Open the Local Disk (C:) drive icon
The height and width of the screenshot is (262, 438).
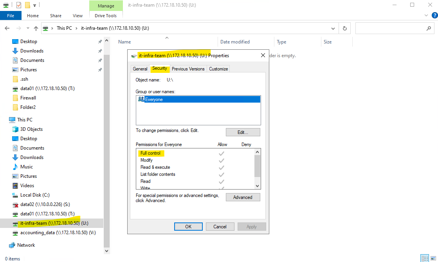pos(15,195)
